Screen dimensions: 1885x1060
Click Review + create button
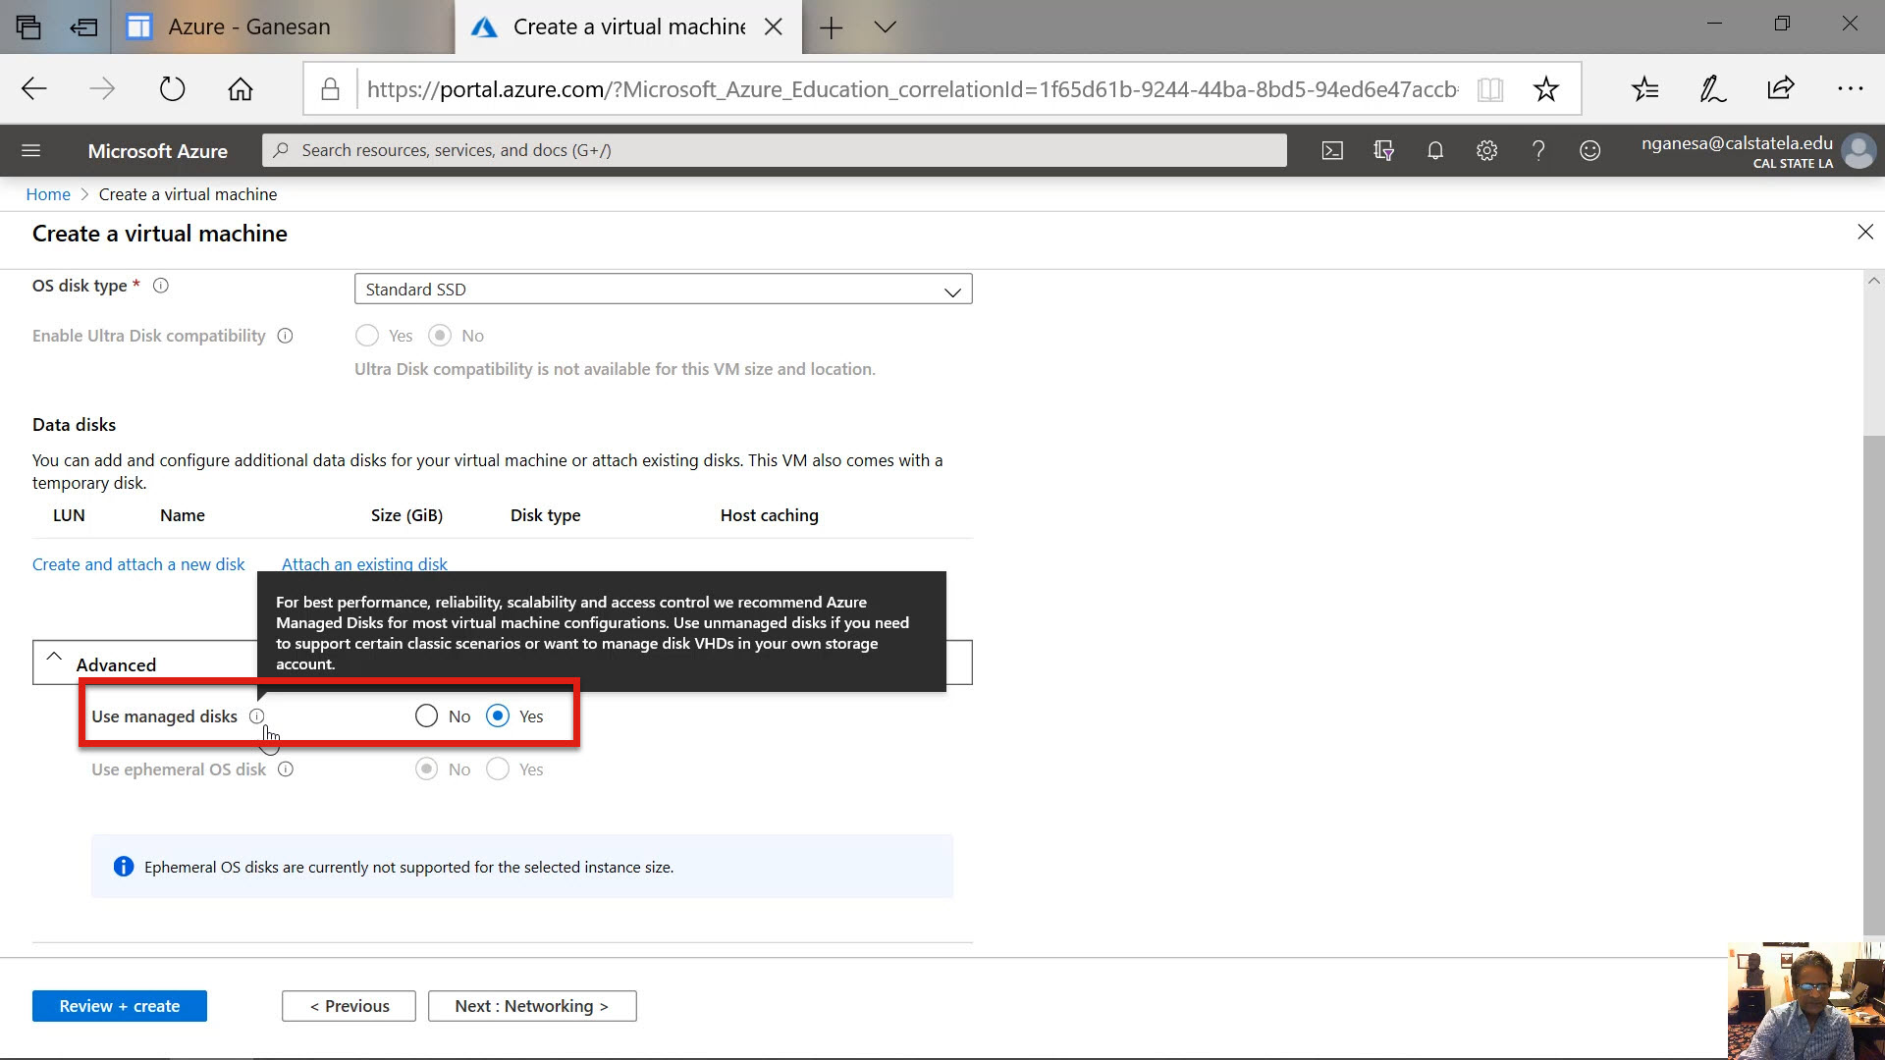119,1006
